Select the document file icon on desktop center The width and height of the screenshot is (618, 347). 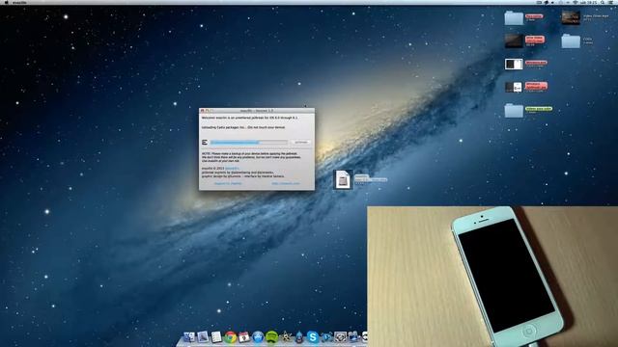tap(343, 180)
